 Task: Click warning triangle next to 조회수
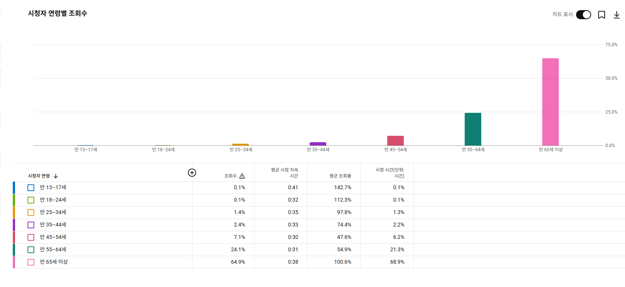[x=242, y=176]
